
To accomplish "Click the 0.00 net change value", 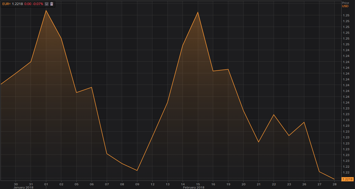I will coord(28,4).
